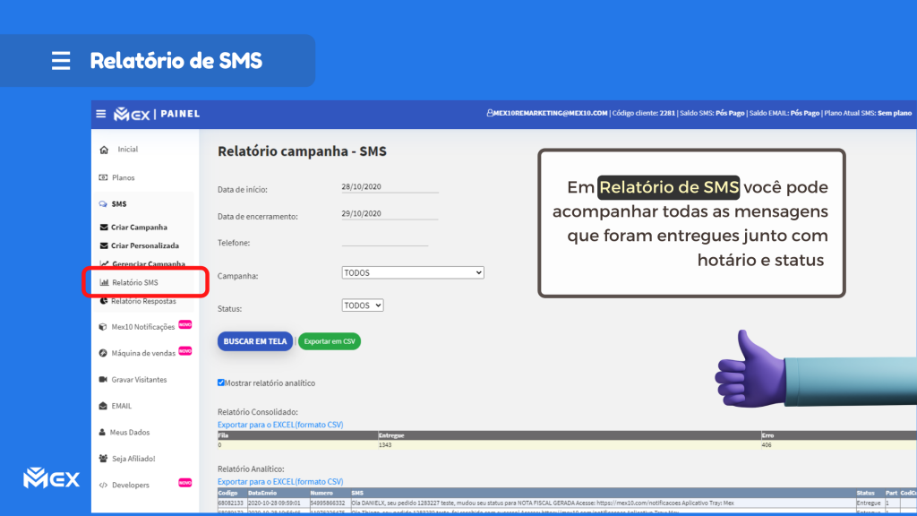The width and height of the screenshot is (917, 516).
Task: Click the SMS chat bubble icon
Action: [x=103, y=204]
